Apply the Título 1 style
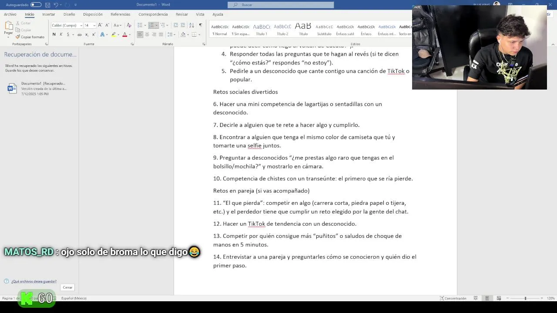 click(x=262, y=29)
